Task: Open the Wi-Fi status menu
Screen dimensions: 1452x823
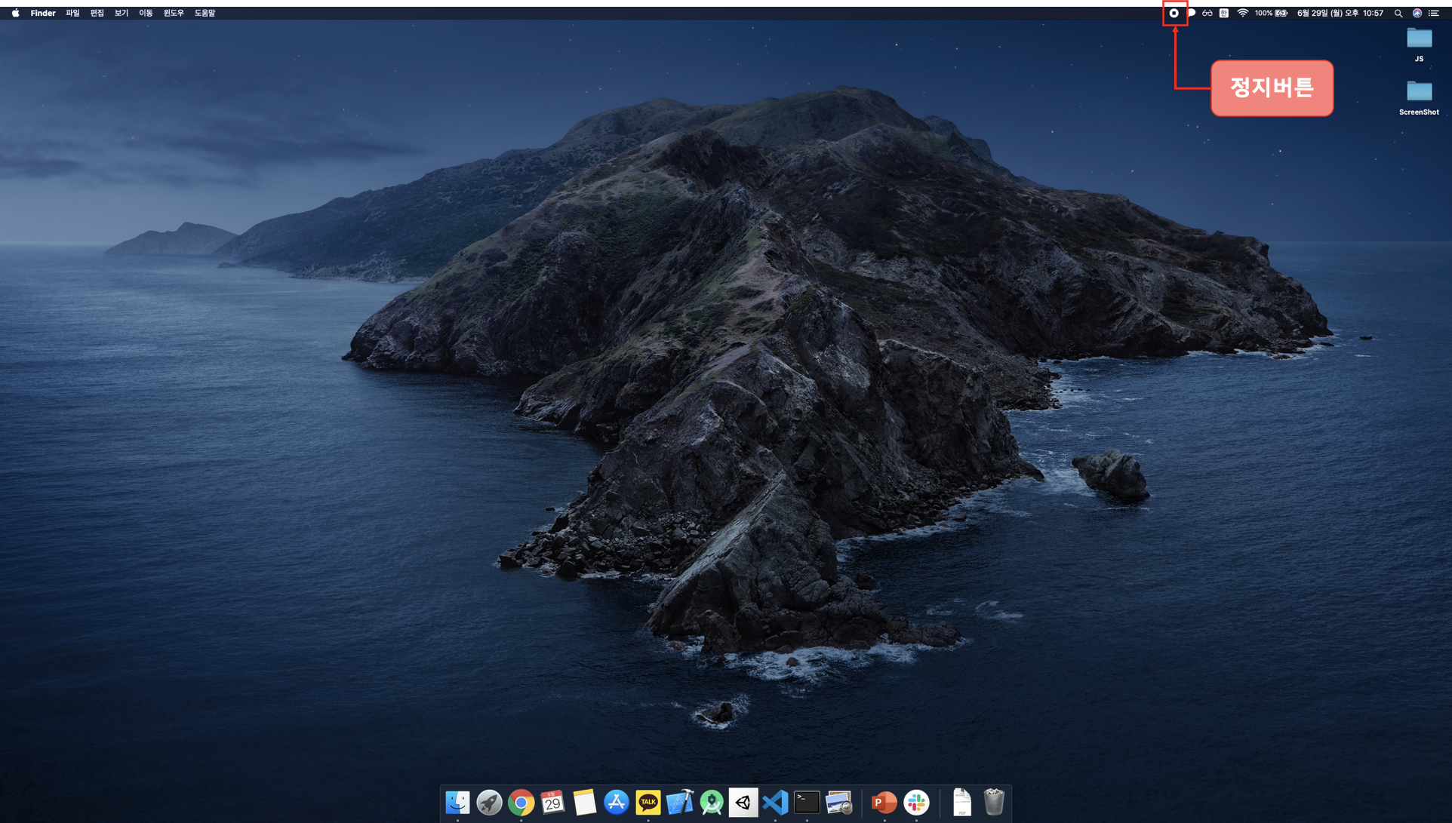Action: tap(1242, 13)
